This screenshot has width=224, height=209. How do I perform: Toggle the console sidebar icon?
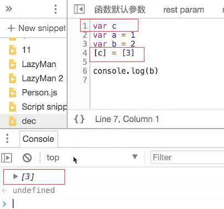tap(7, 158)
